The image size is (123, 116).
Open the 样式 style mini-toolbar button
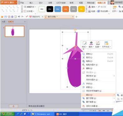pos(84,45)
